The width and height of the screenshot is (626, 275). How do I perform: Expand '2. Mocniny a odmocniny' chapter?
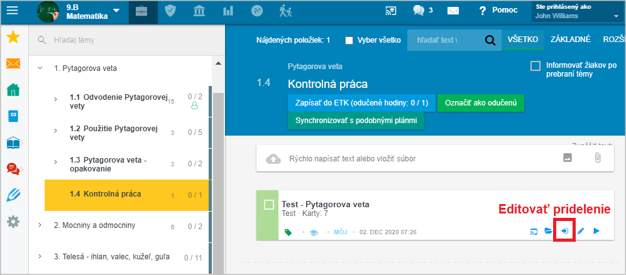(40, 225)
